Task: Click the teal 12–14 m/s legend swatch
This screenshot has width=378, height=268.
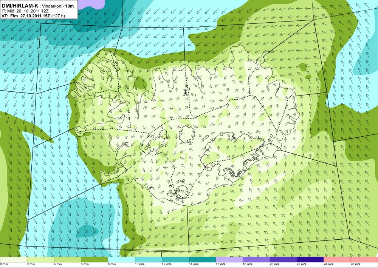Action: click(x=175, y=260)
